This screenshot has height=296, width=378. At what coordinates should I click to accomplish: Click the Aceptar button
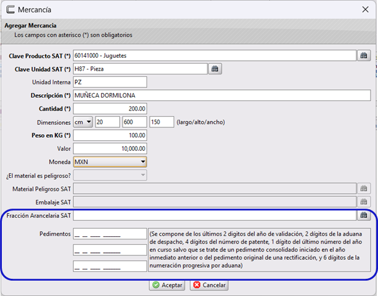pyautogui.click(x=167, y=285)
